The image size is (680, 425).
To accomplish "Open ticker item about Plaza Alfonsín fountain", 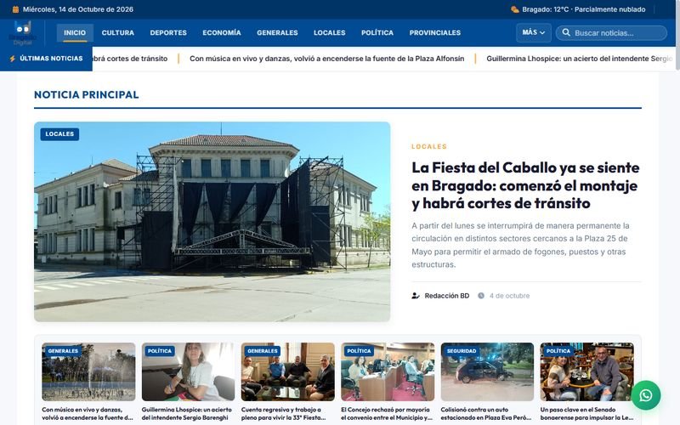I will [327, 59].
